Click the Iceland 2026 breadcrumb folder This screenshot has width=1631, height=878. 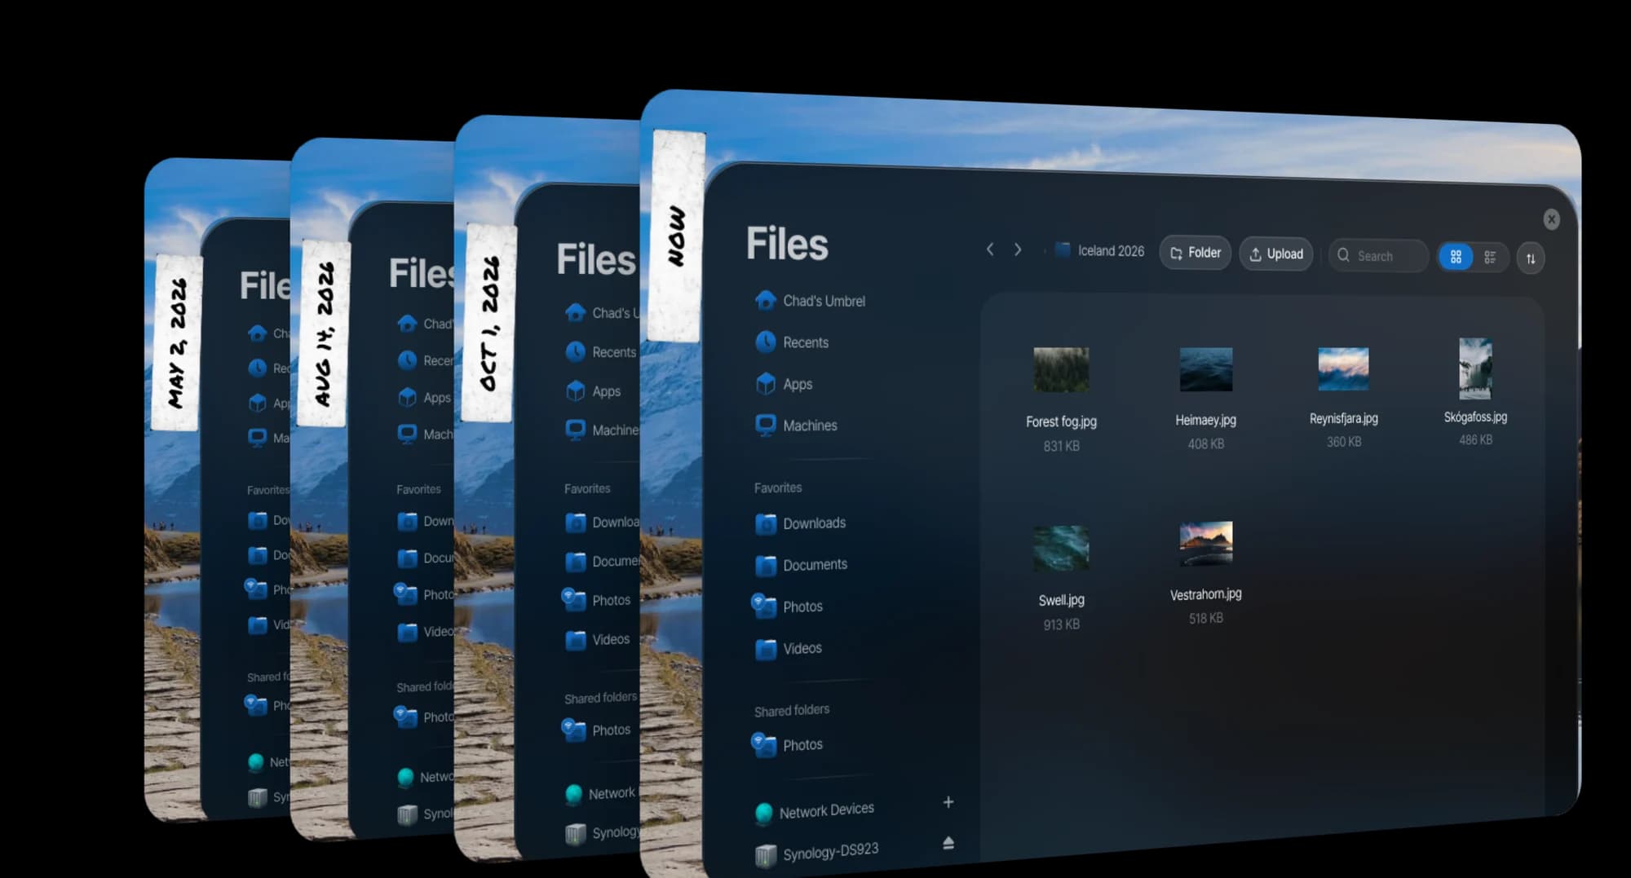(1099, 250)
